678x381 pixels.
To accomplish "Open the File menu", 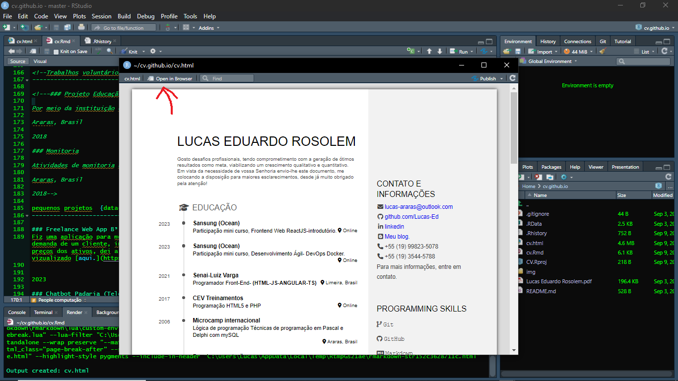I will click(7, 16).
